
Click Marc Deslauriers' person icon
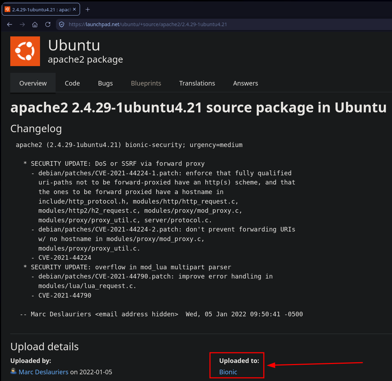tap(13, 371)
